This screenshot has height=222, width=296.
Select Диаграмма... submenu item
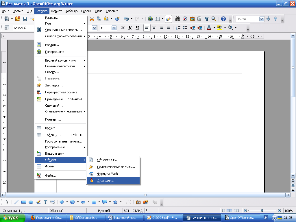(113, 181)
